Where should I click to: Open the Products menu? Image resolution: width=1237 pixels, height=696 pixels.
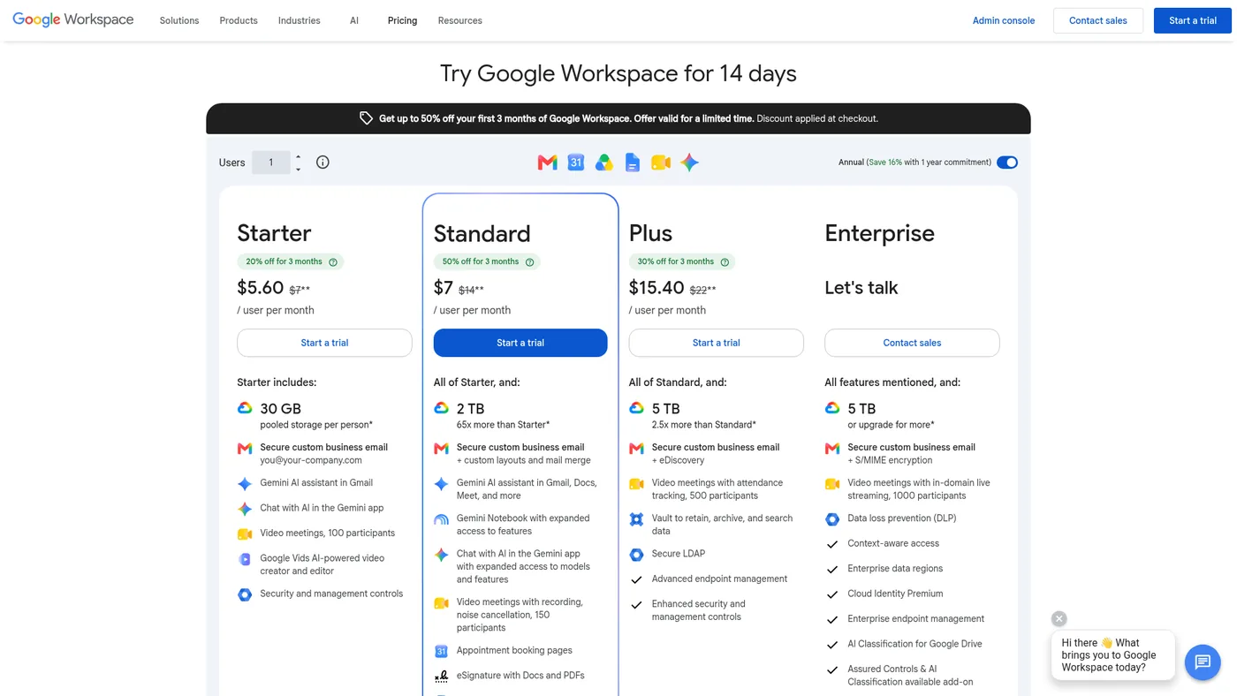click(x=239, y=20)
